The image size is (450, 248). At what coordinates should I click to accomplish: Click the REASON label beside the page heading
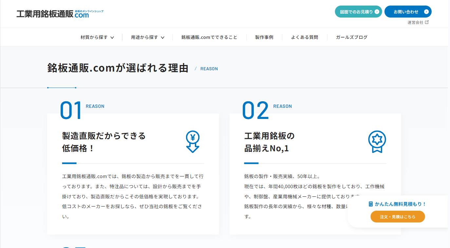[x=209, y=69]
